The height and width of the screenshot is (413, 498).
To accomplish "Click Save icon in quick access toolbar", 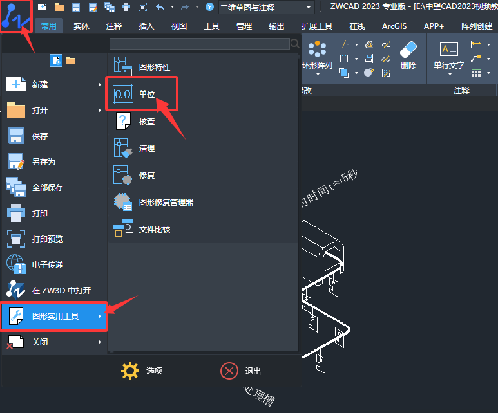I will point(76,7).
